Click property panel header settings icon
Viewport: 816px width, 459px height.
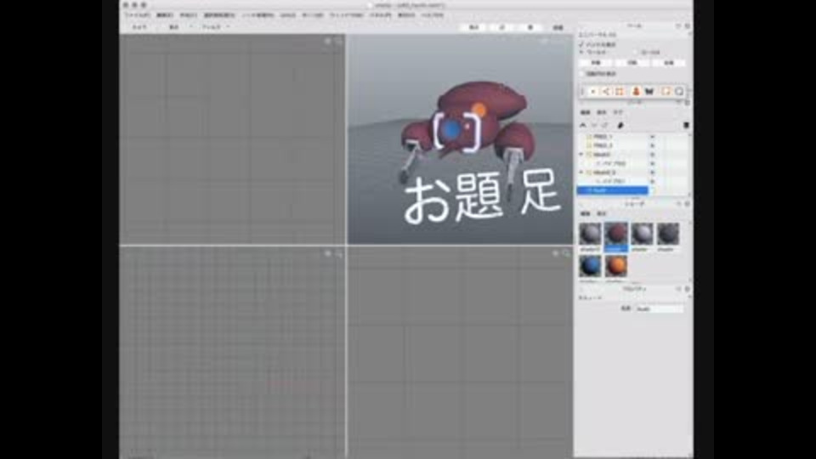click(x=688, y=289)
